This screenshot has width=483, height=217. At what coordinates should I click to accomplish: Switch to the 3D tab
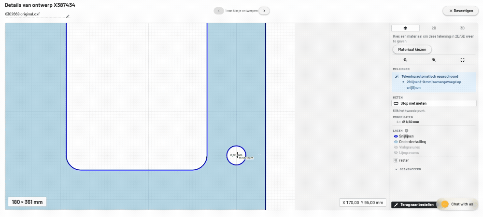pos(462,28)
